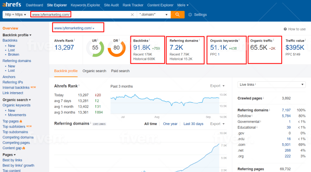
Task: Select the One year range for Referring domains
Action: [x=170, y=124]
